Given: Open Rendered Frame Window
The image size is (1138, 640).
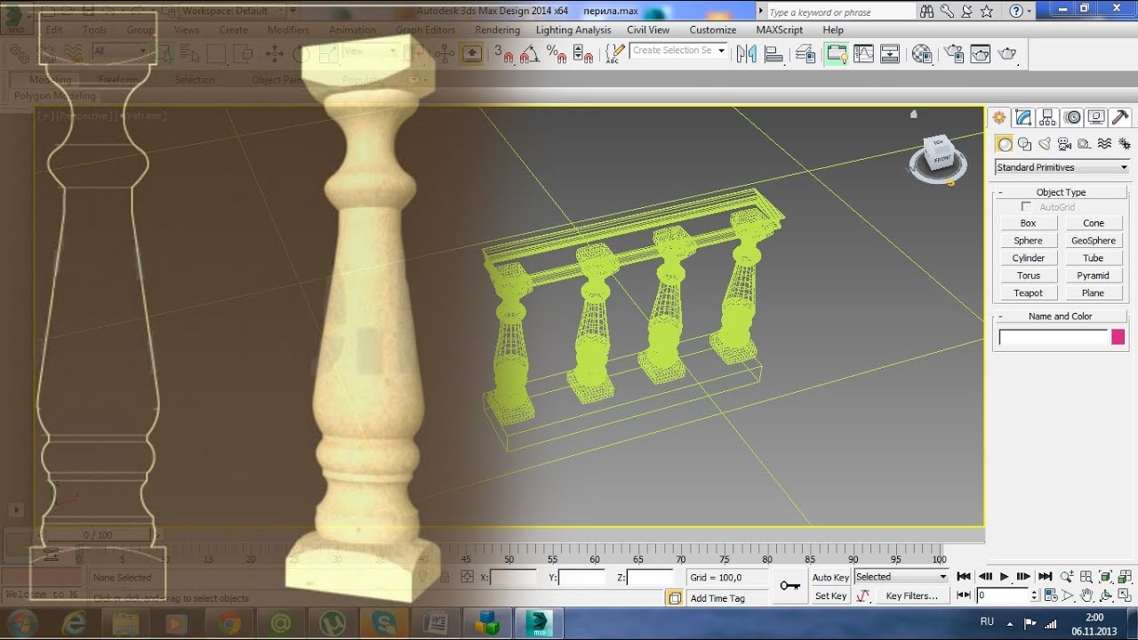Looking at the screenshot, I should (980, 54).
